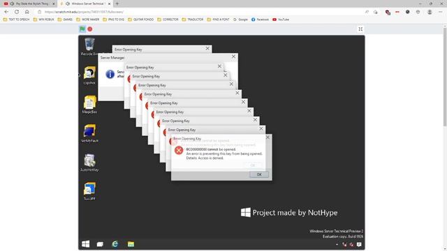Open File Explorer from the taskbar

pos(131,244)
